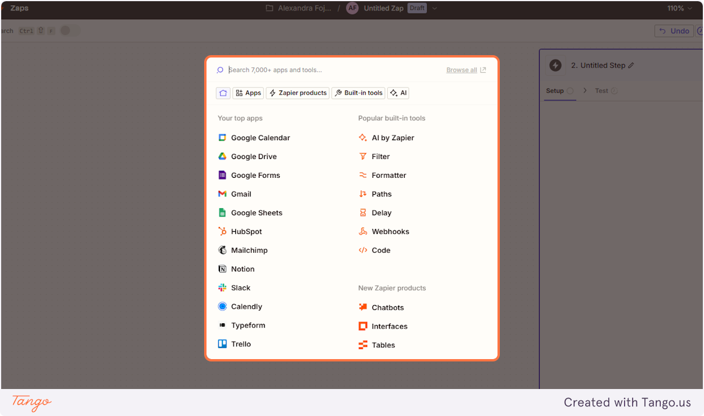Pick the Code brackets icon
Image resolution: width=704 pixels, height=416 pixels.
(x=363, y=251)
